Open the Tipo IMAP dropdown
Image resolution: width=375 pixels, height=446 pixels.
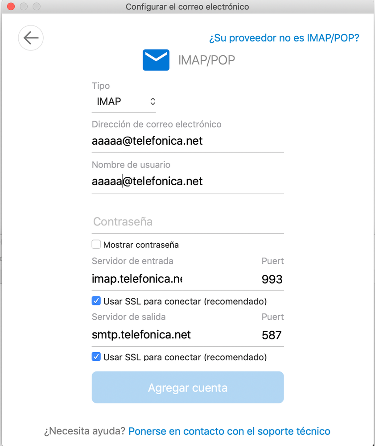tap(124, 101)
